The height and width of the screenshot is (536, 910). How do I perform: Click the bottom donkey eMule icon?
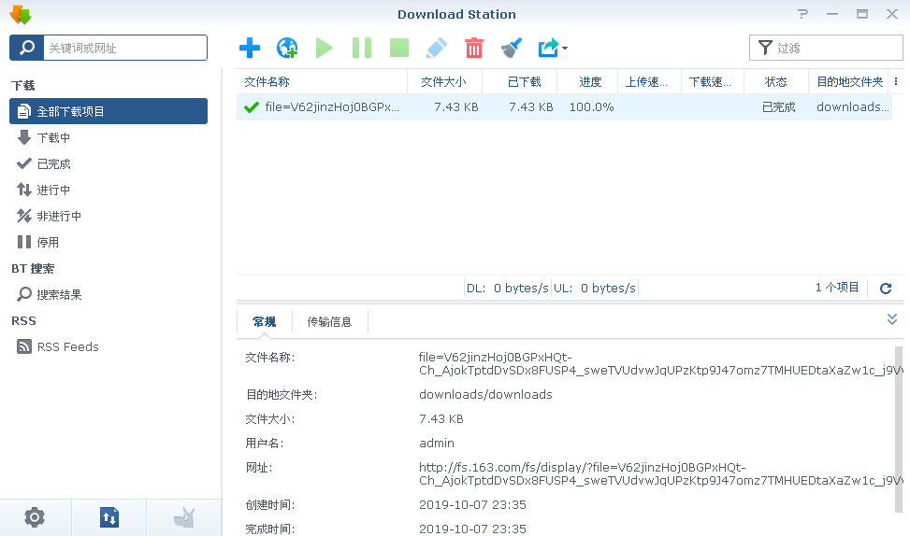(184, 517)
